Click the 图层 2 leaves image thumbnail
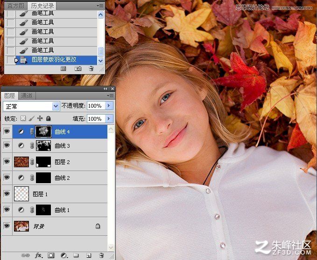The image size is (317, 260). pyautogui.click(x=21, y=162)
